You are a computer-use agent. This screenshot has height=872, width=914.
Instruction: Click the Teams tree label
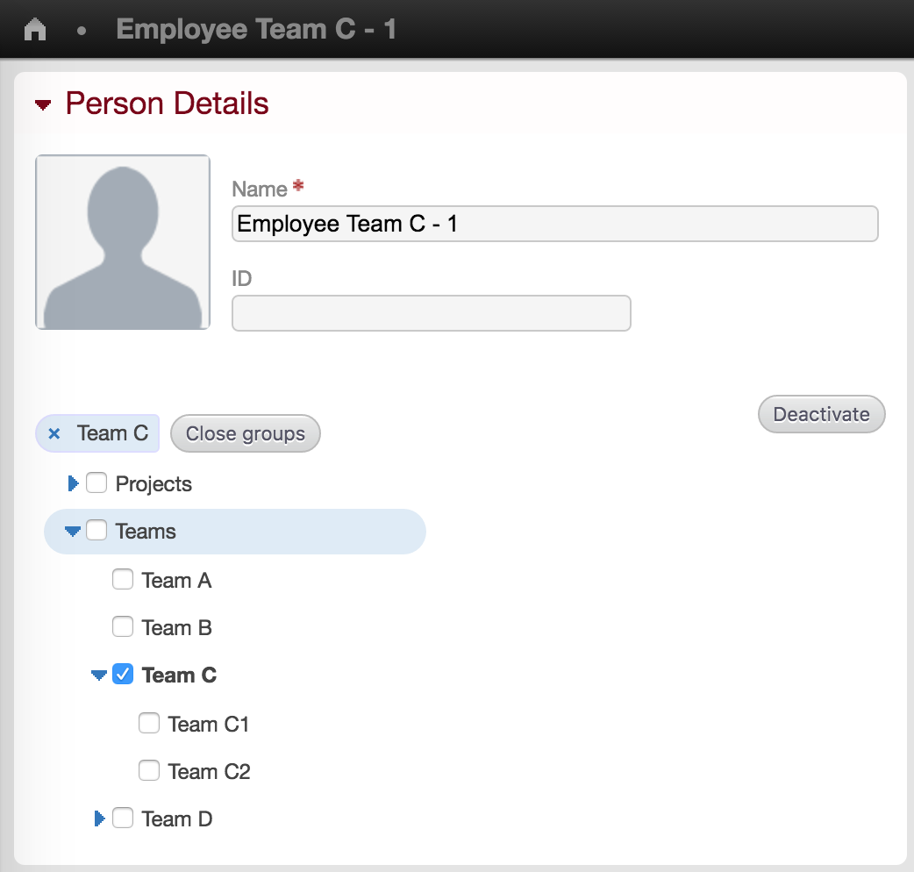coord(145,531)
